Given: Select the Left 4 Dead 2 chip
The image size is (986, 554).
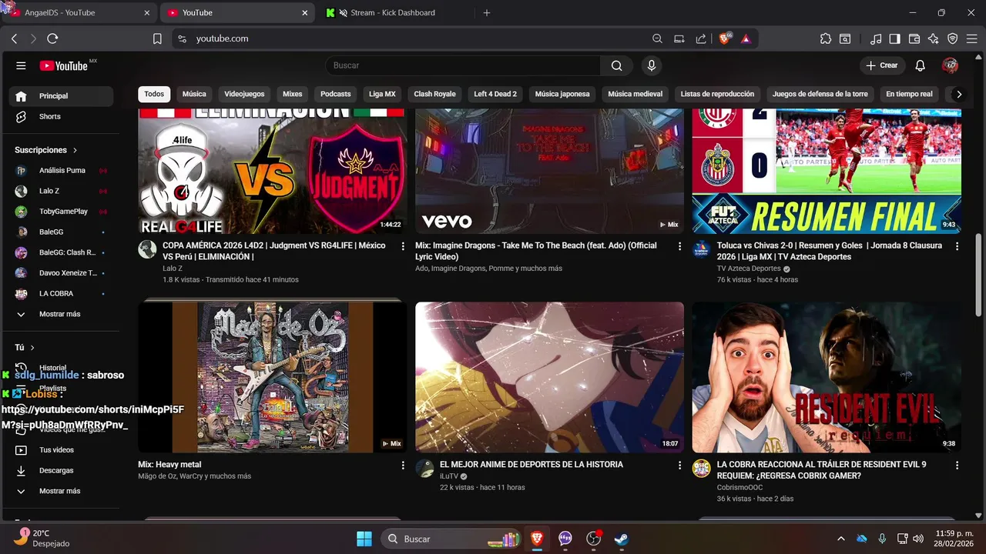Looking at the screenshot, I should 495,94.
